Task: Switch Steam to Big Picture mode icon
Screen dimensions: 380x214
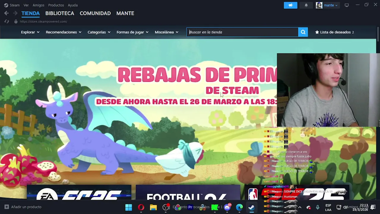Action: coord(346,5)
